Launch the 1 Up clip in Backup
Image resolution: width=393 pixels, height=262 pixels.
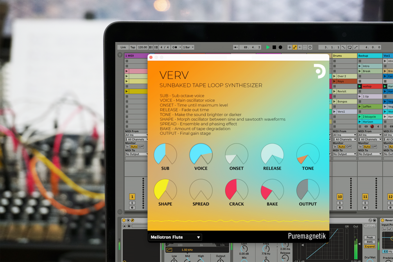click(360, 96)
